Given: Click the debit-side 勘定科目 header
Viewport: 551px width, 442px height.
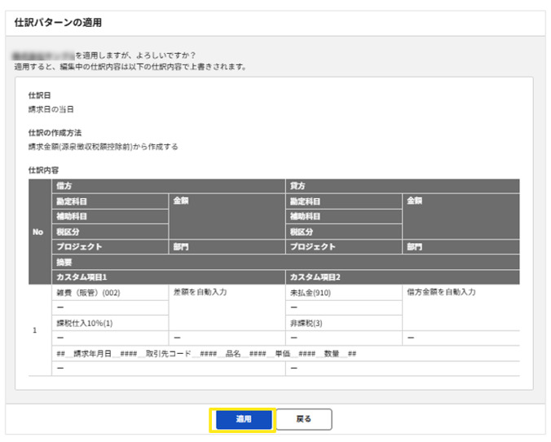Looking at the screenshot, I should (x=110, y=201).
